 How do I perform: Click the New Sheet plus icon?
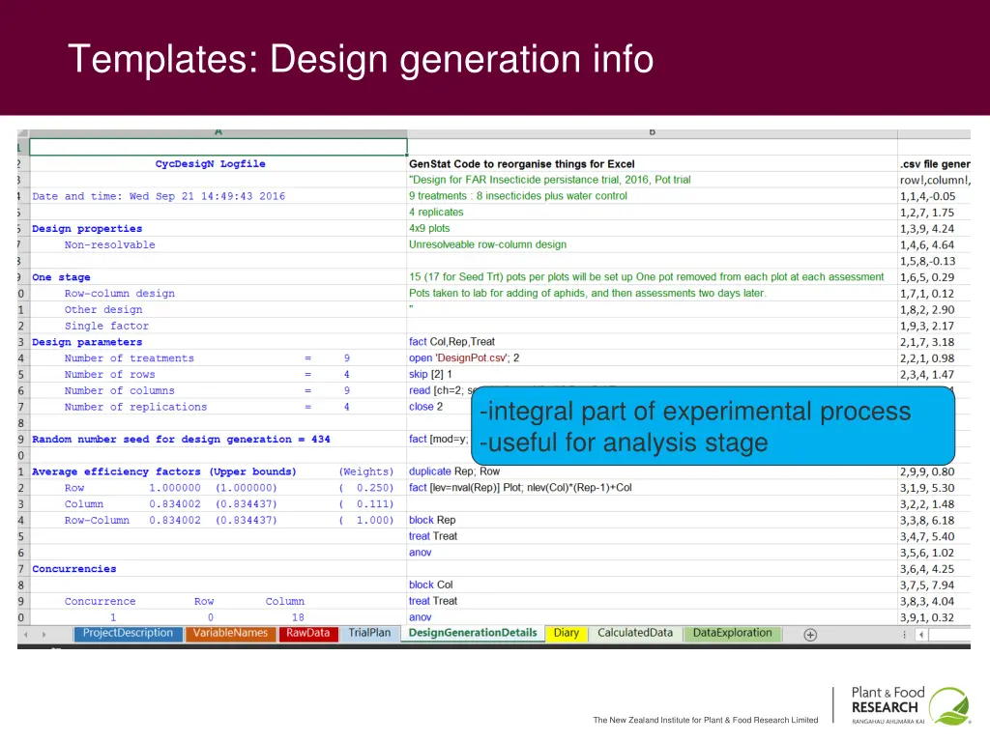810,635
